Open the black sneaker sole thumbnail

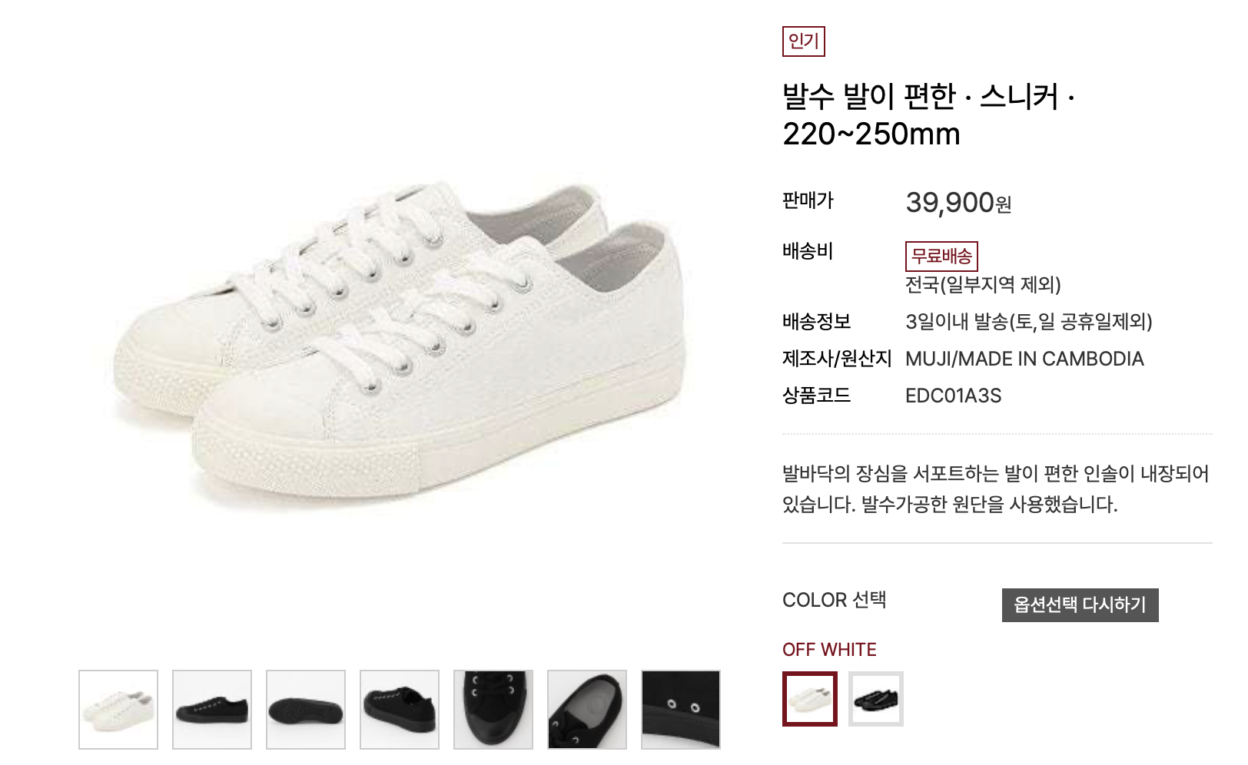306,709
